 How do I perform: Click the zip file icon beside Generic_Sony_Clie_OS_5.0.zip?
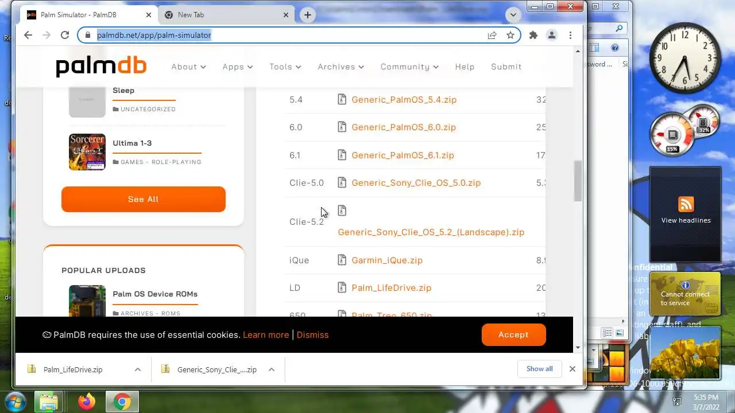(342, 182)
